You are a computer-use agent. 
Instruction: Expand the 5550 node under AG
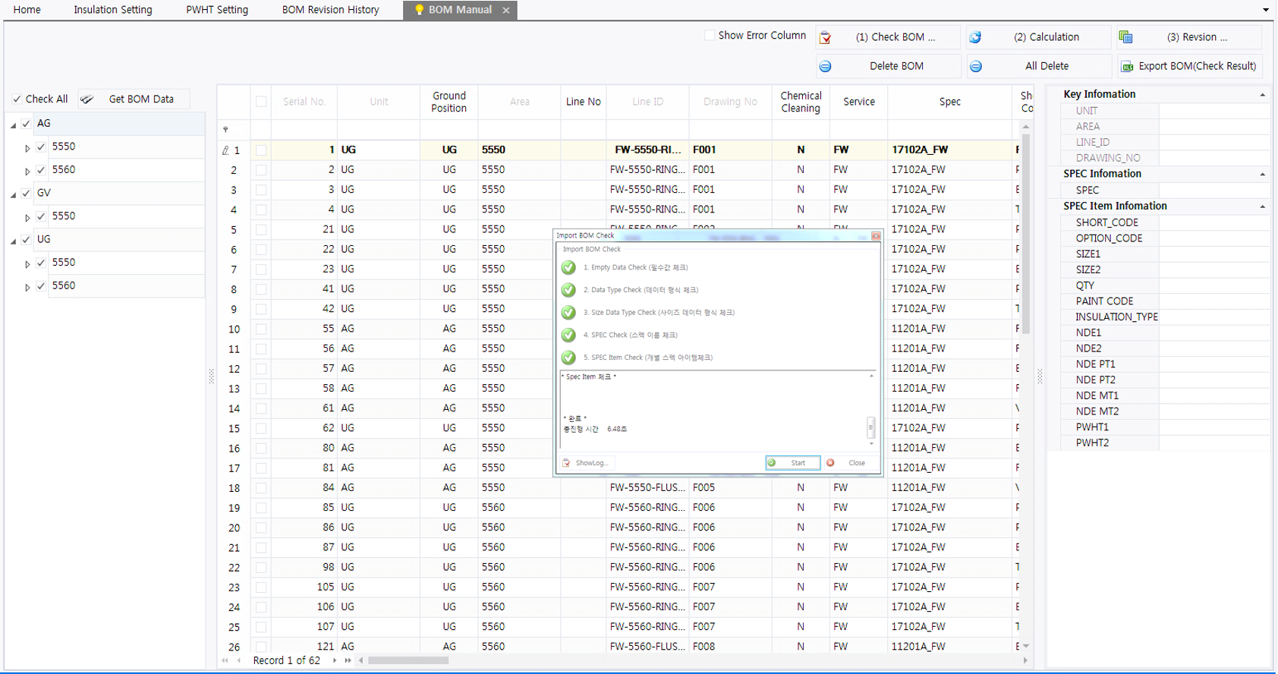tap(27, 148)
